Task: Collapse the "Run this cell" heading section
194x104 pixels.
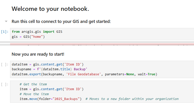Action: pyautogui.click(x=6, y=21)
